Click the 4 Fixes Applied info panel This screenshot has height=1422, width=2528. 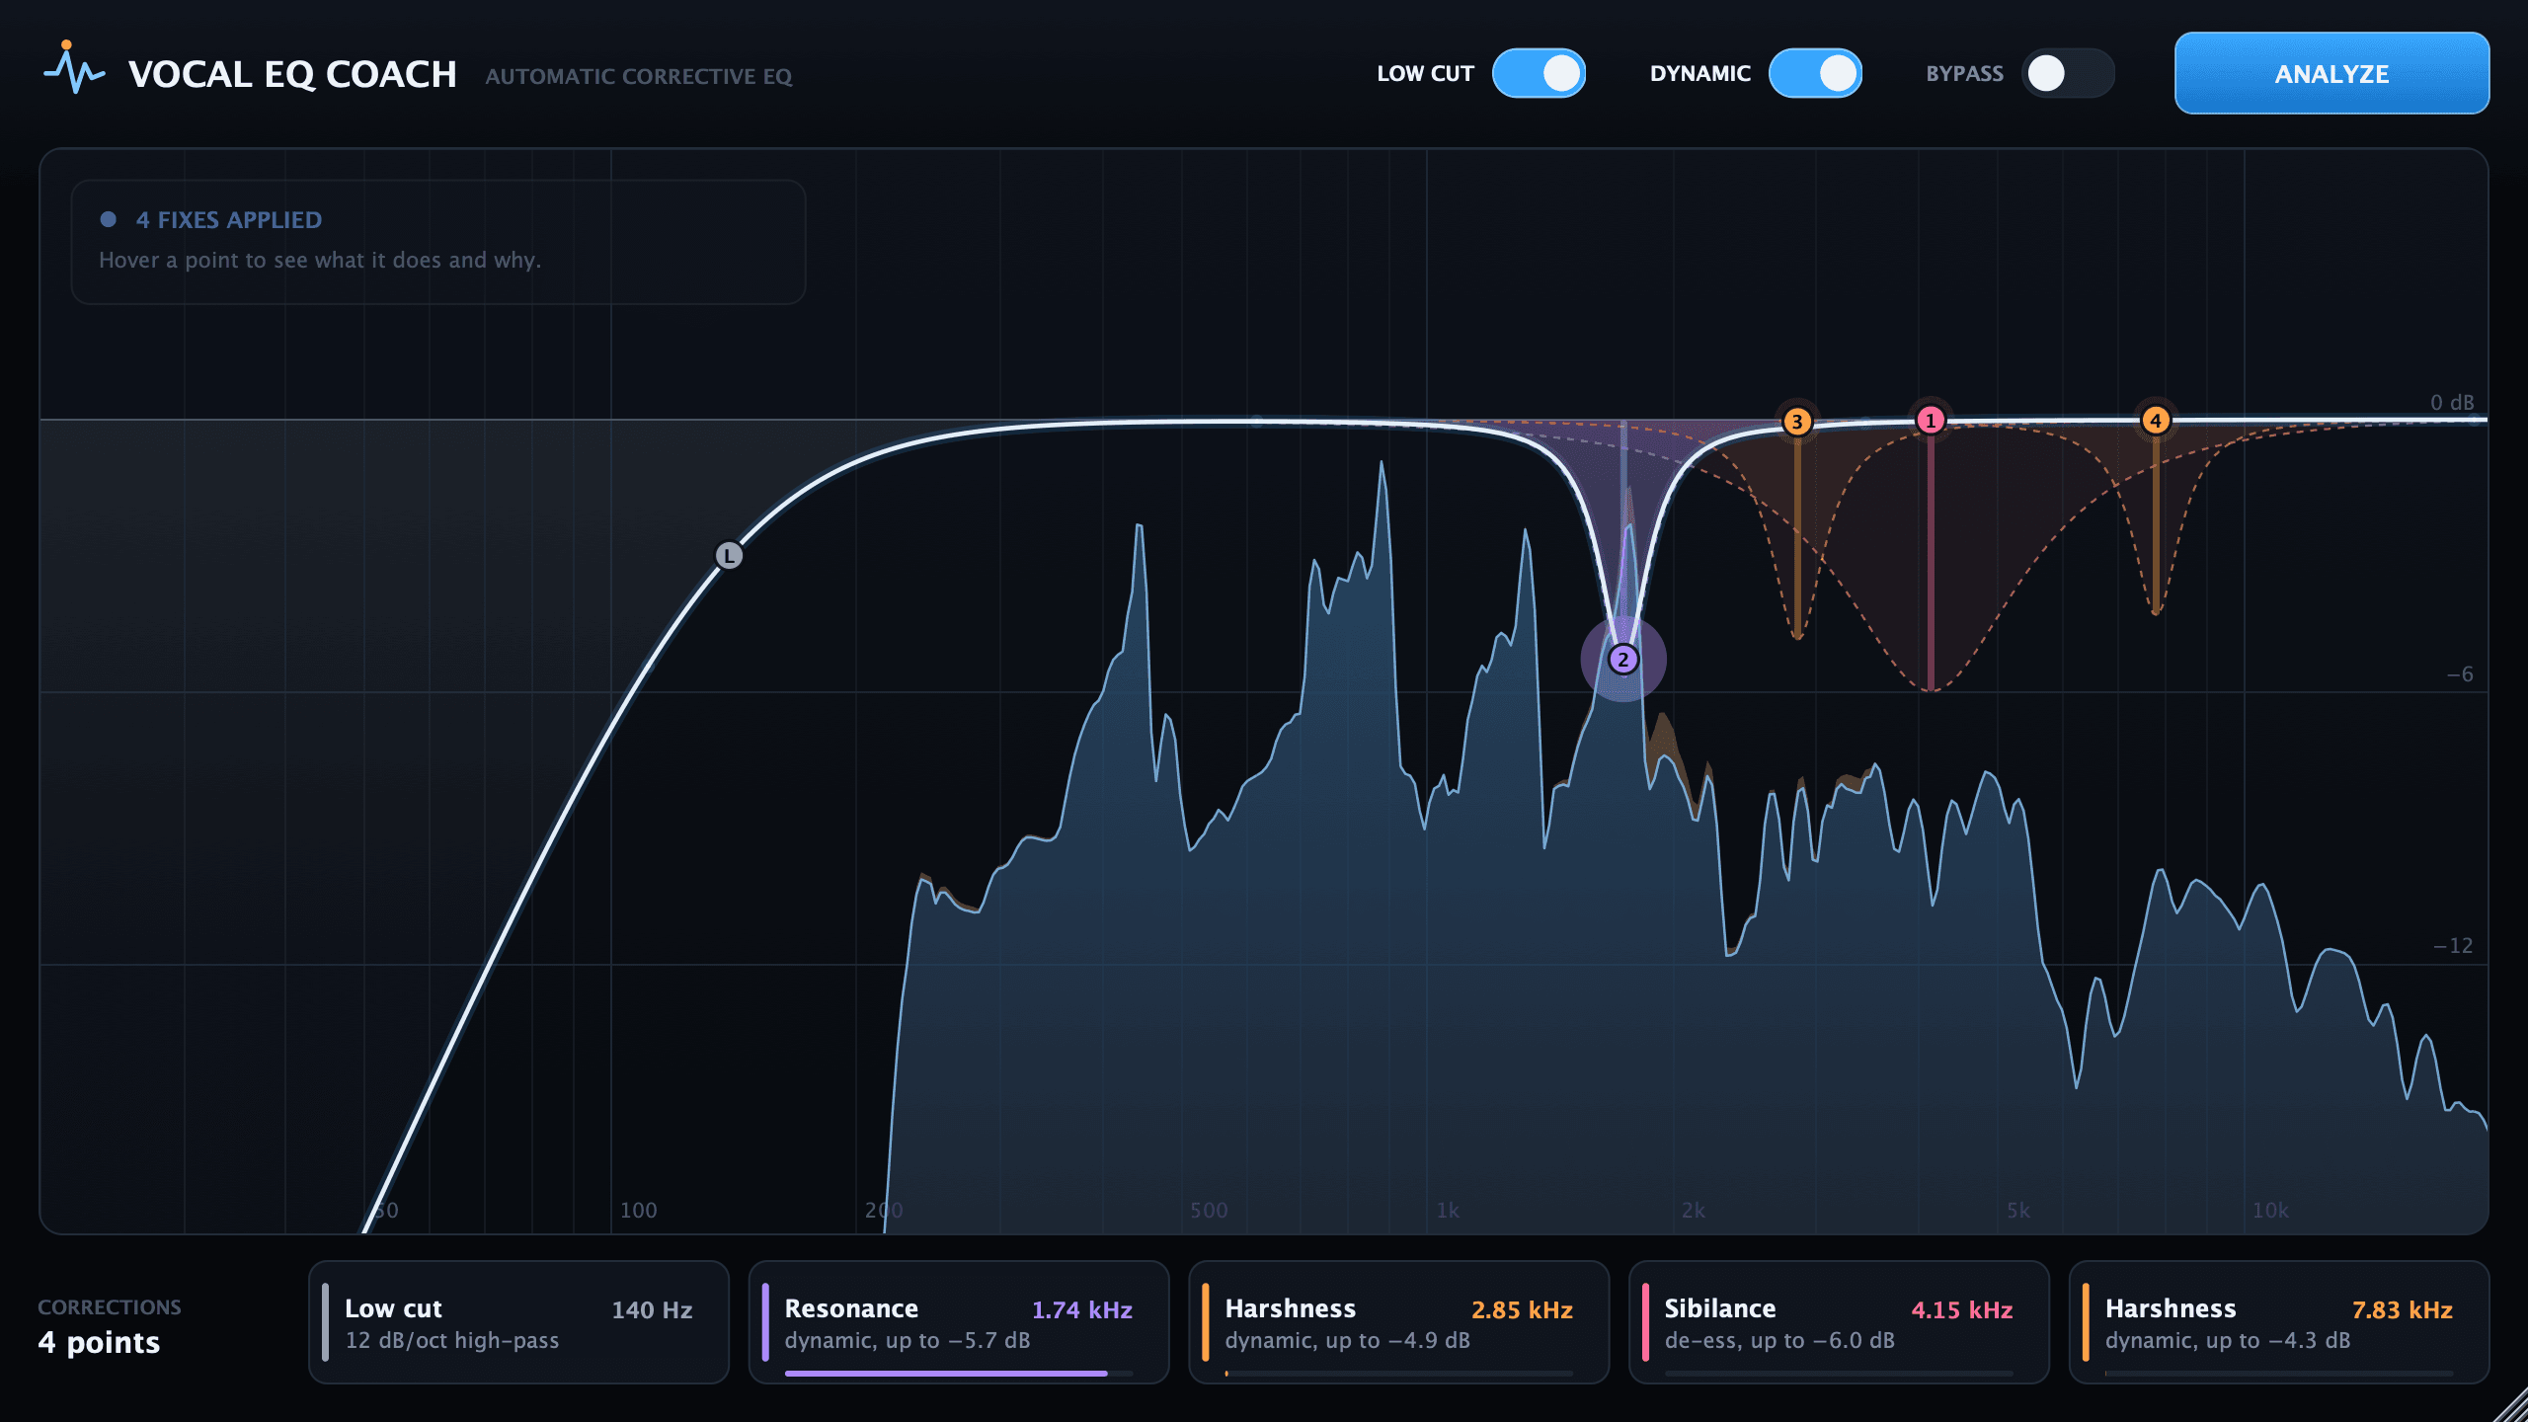pos(438,242)
